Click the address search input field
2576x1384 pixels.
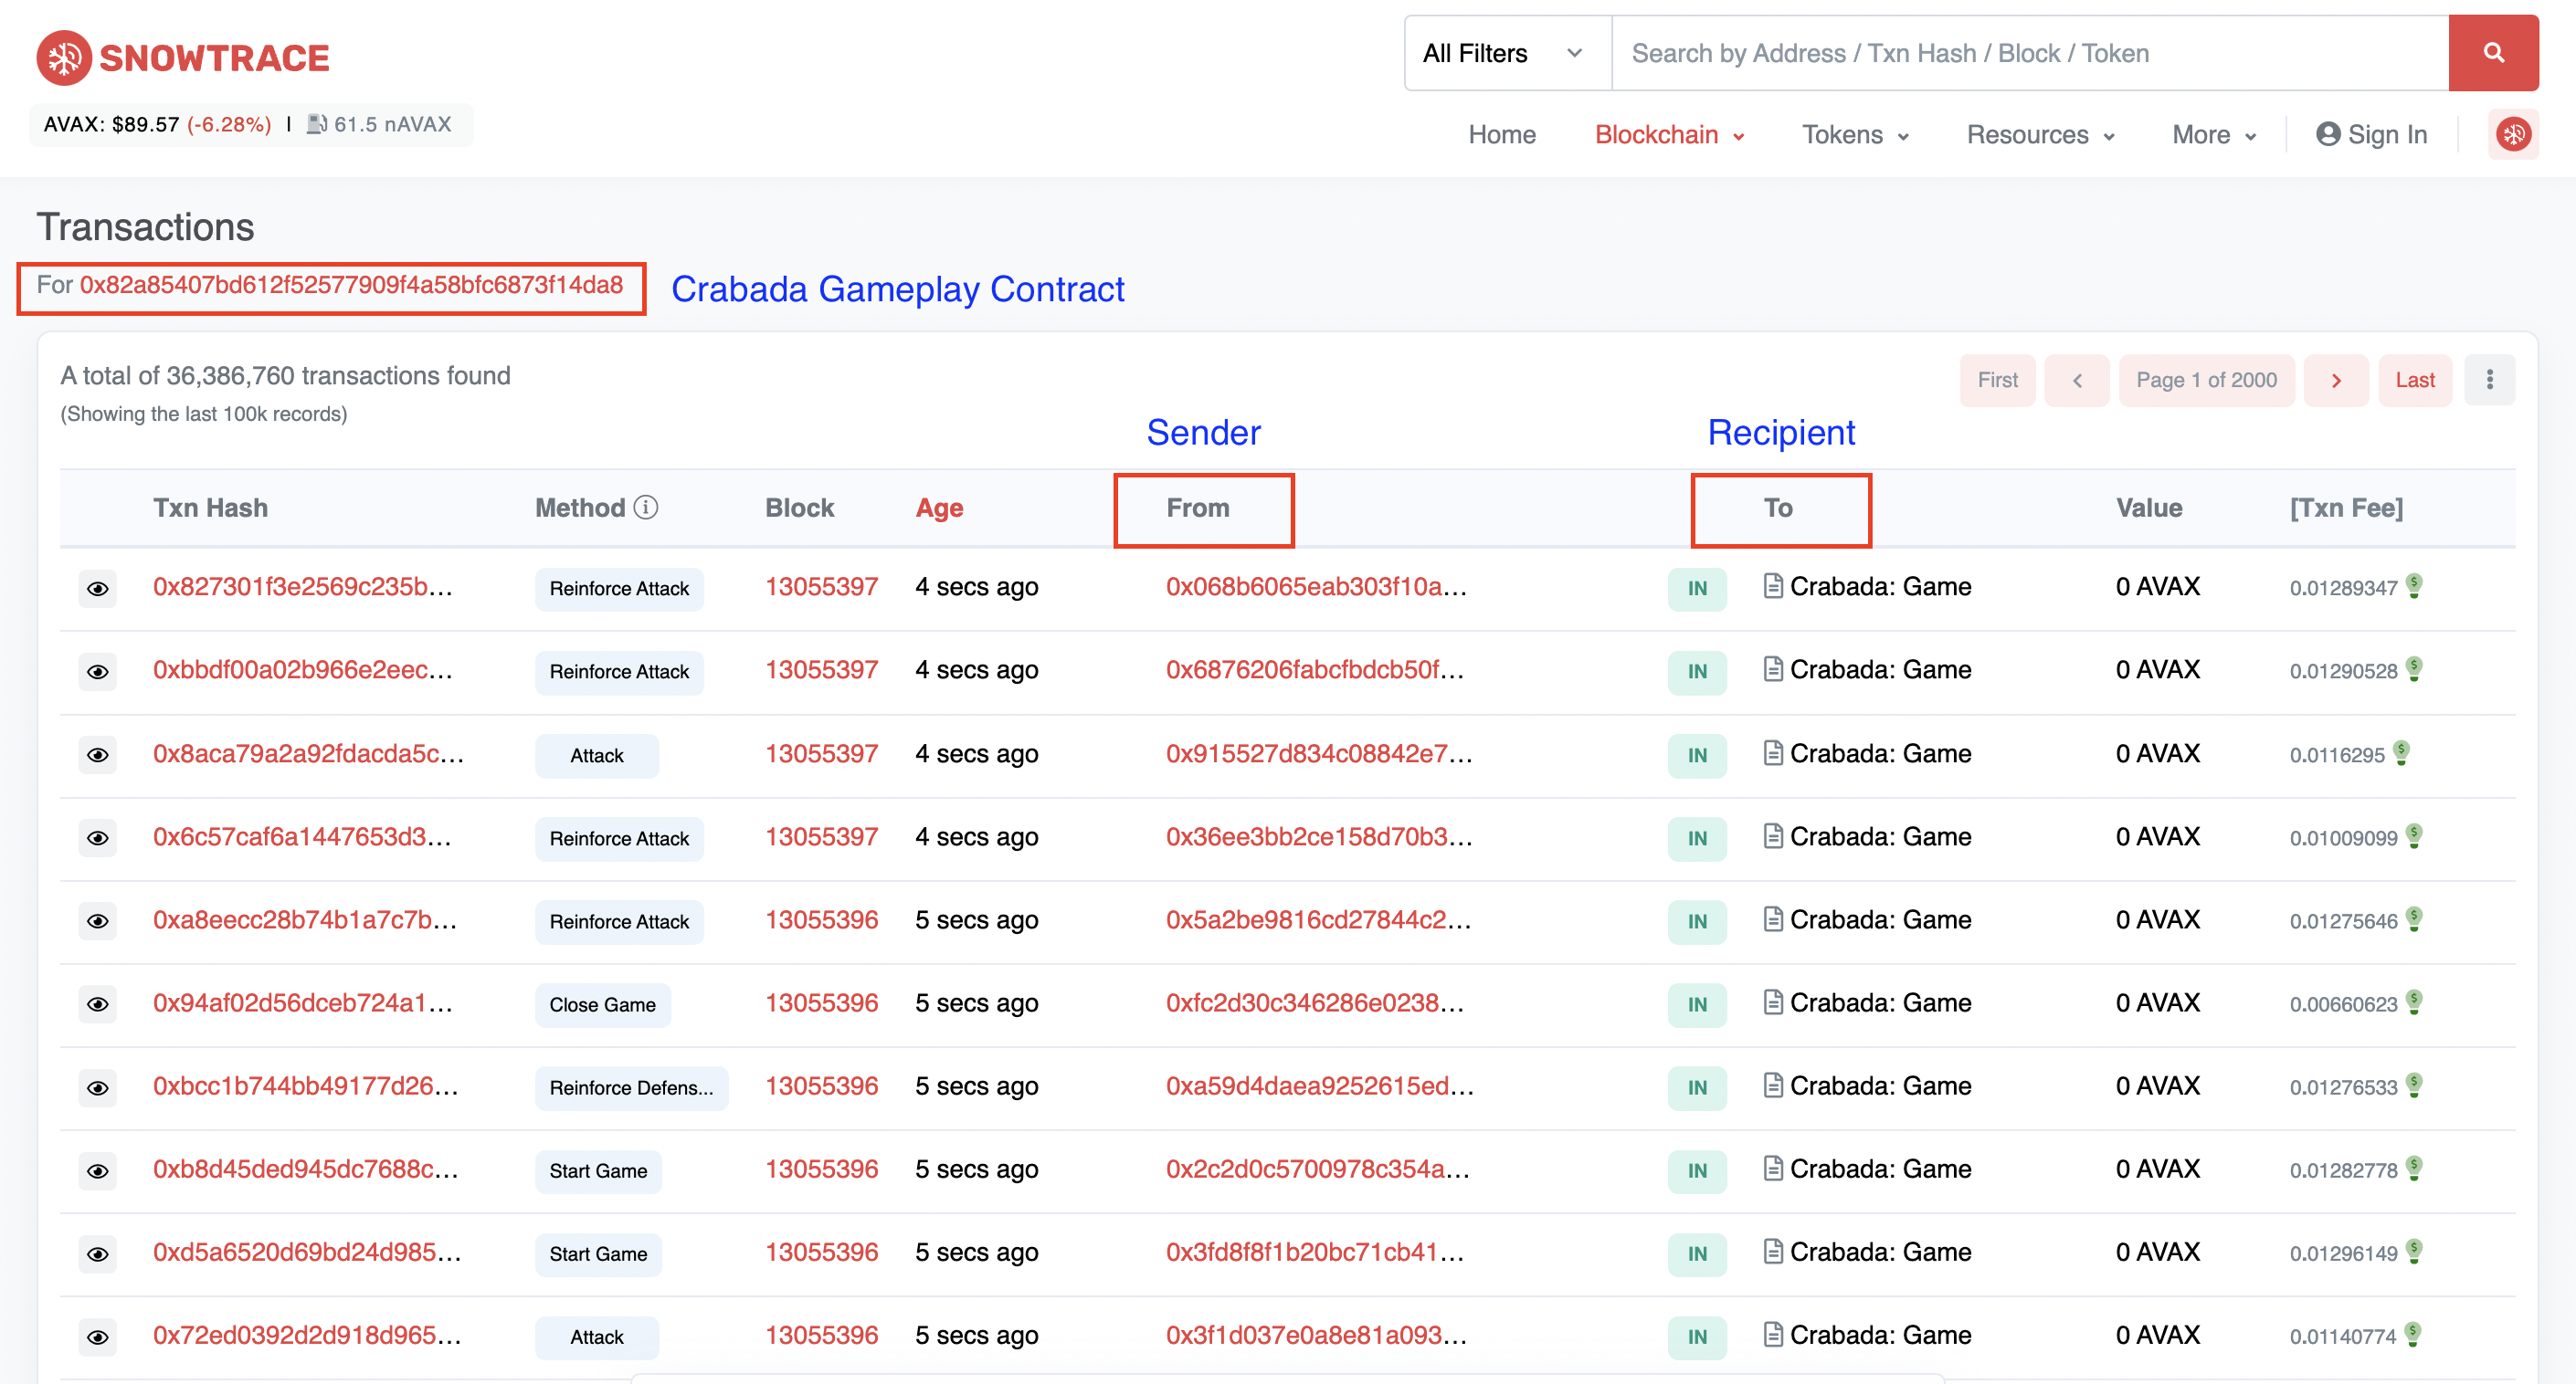(2029, 53)
